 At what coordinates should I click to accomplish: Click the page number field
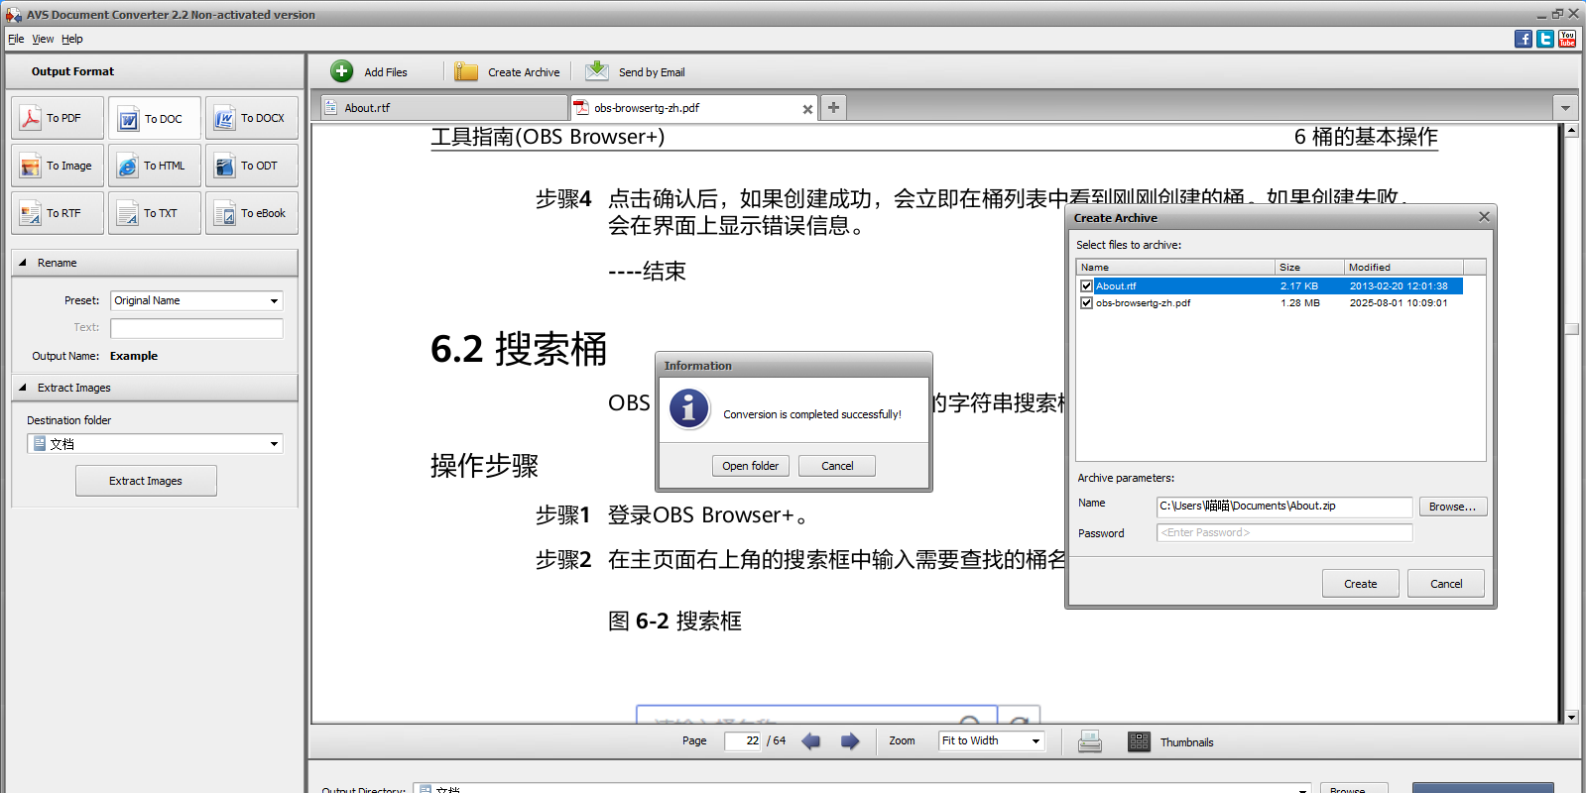743,741
